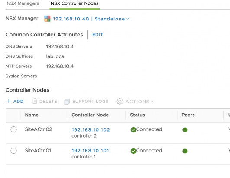Click the Status column header

pyautogui.click(x=137, y=115)
